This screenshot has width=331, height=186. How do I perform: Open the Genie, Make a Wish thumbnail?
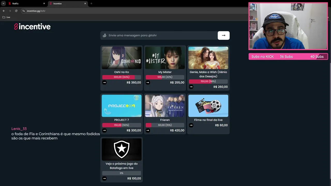[208, 58]
